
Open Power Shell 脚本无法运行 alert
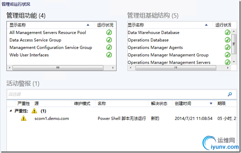point(122,118)
